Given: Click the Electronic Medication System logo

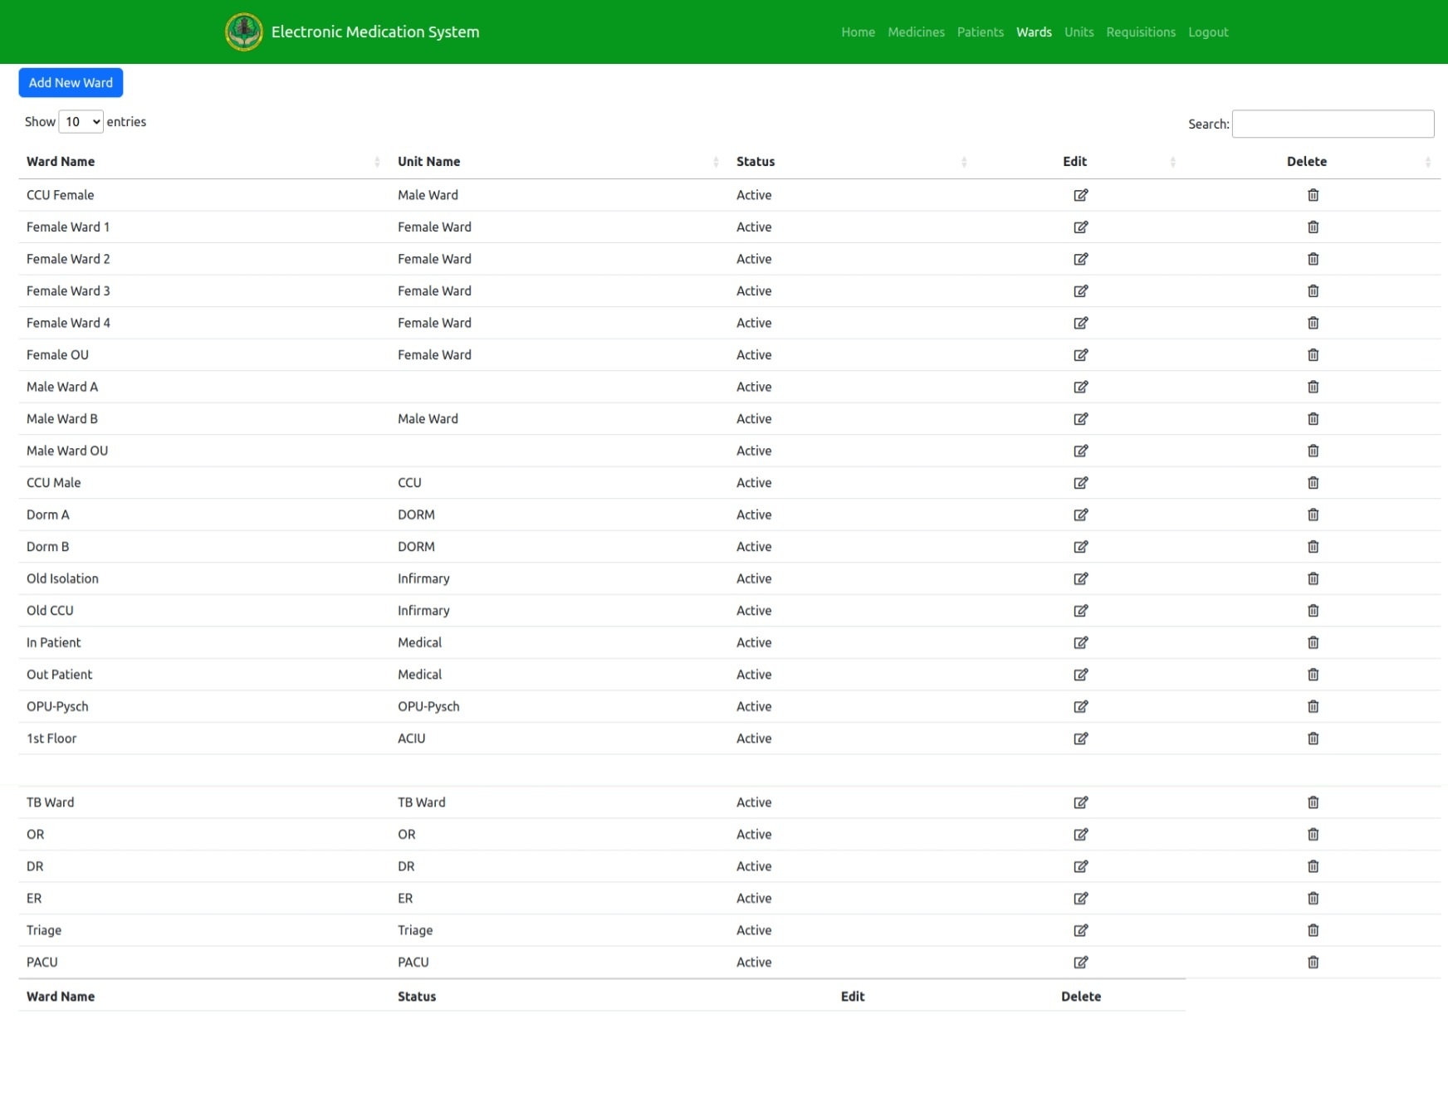Looking at the screenshot, I should (244, 32).
